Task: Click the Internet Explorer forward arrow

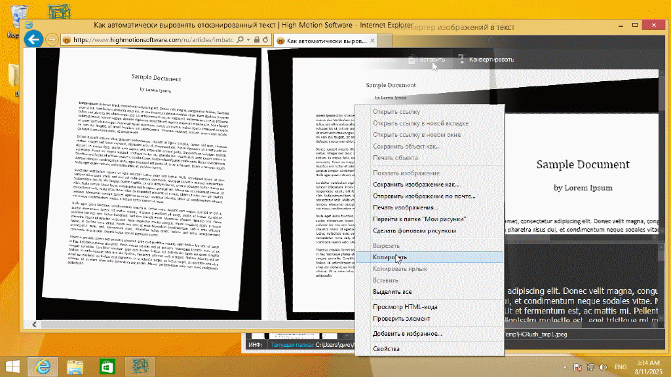Action: [52, 40]
